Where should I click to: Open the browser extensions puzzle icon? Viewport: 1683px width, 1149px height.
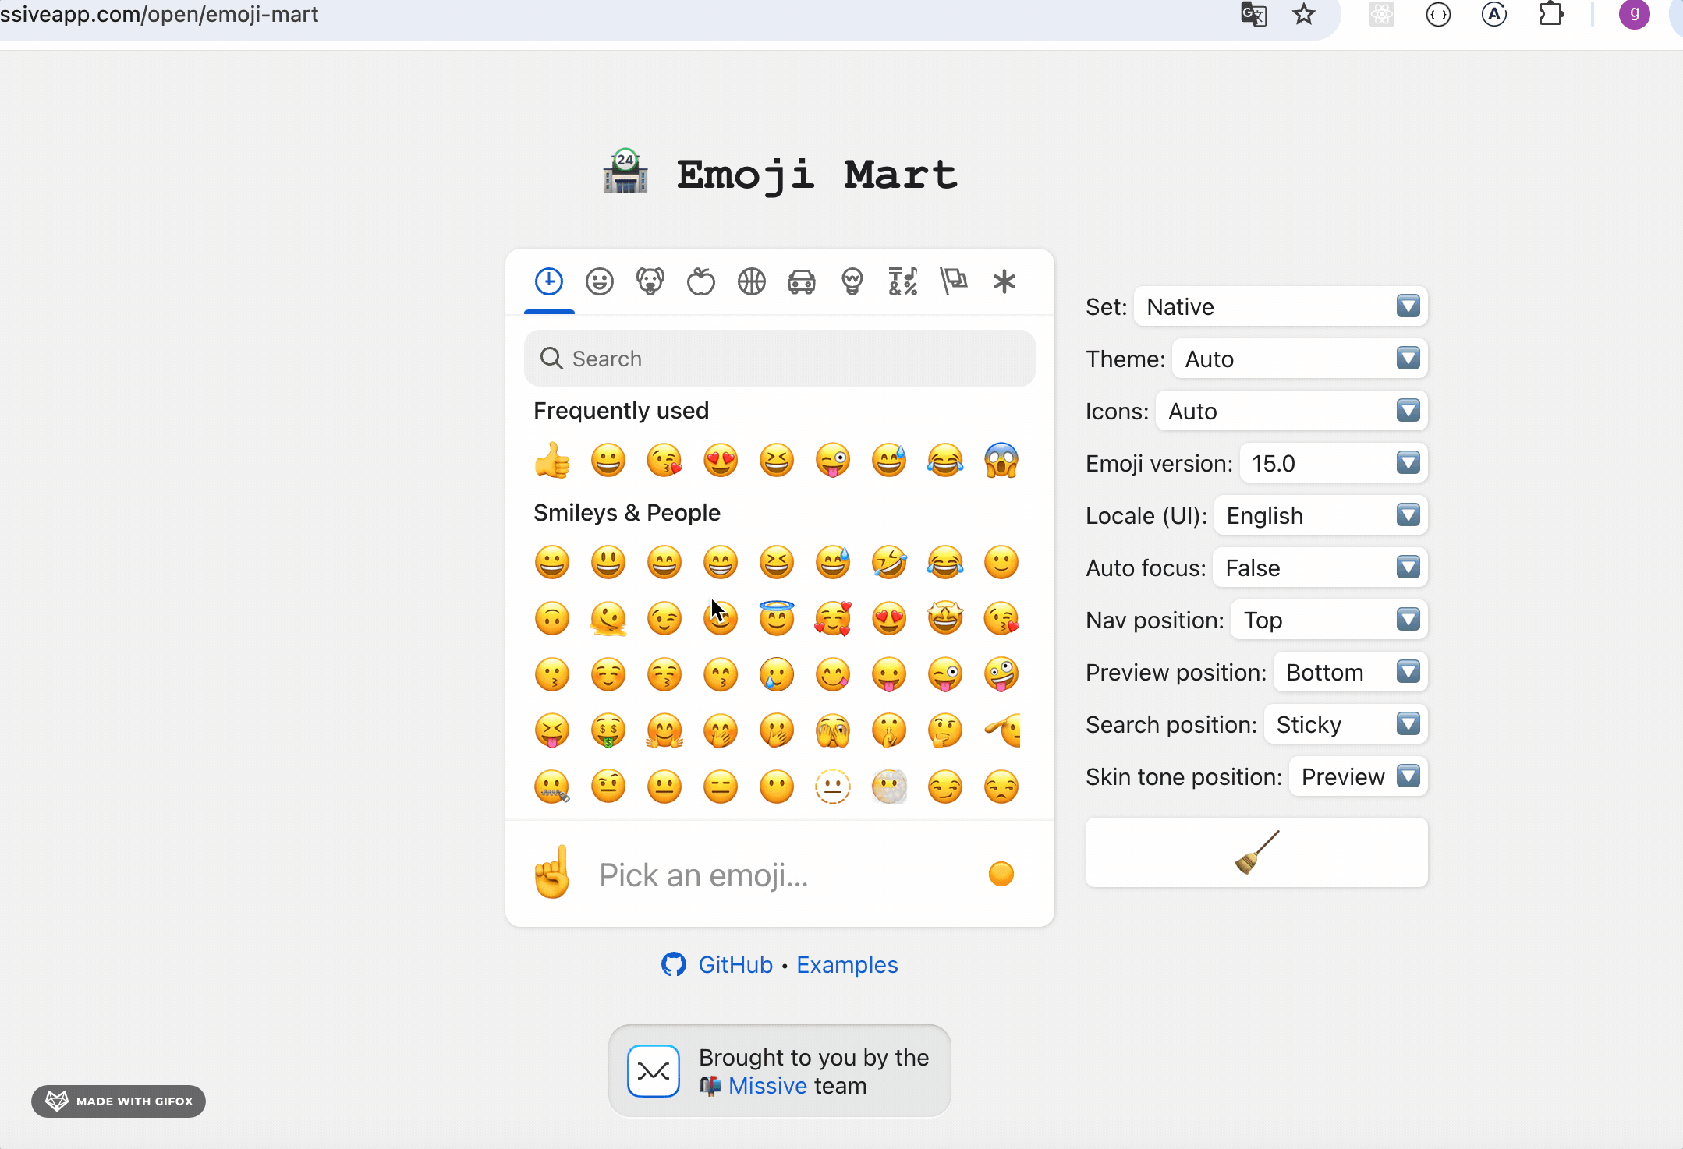tap(1550, 15)
